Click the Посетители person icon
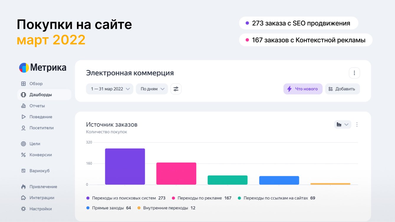Screen dimensions: 395x222 (x=24, y=128)
